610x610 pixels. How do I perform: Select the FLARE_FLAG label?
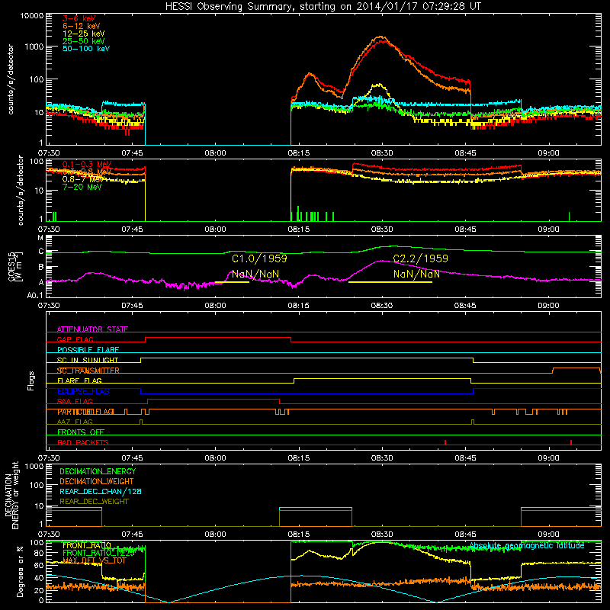pos(79,380)
